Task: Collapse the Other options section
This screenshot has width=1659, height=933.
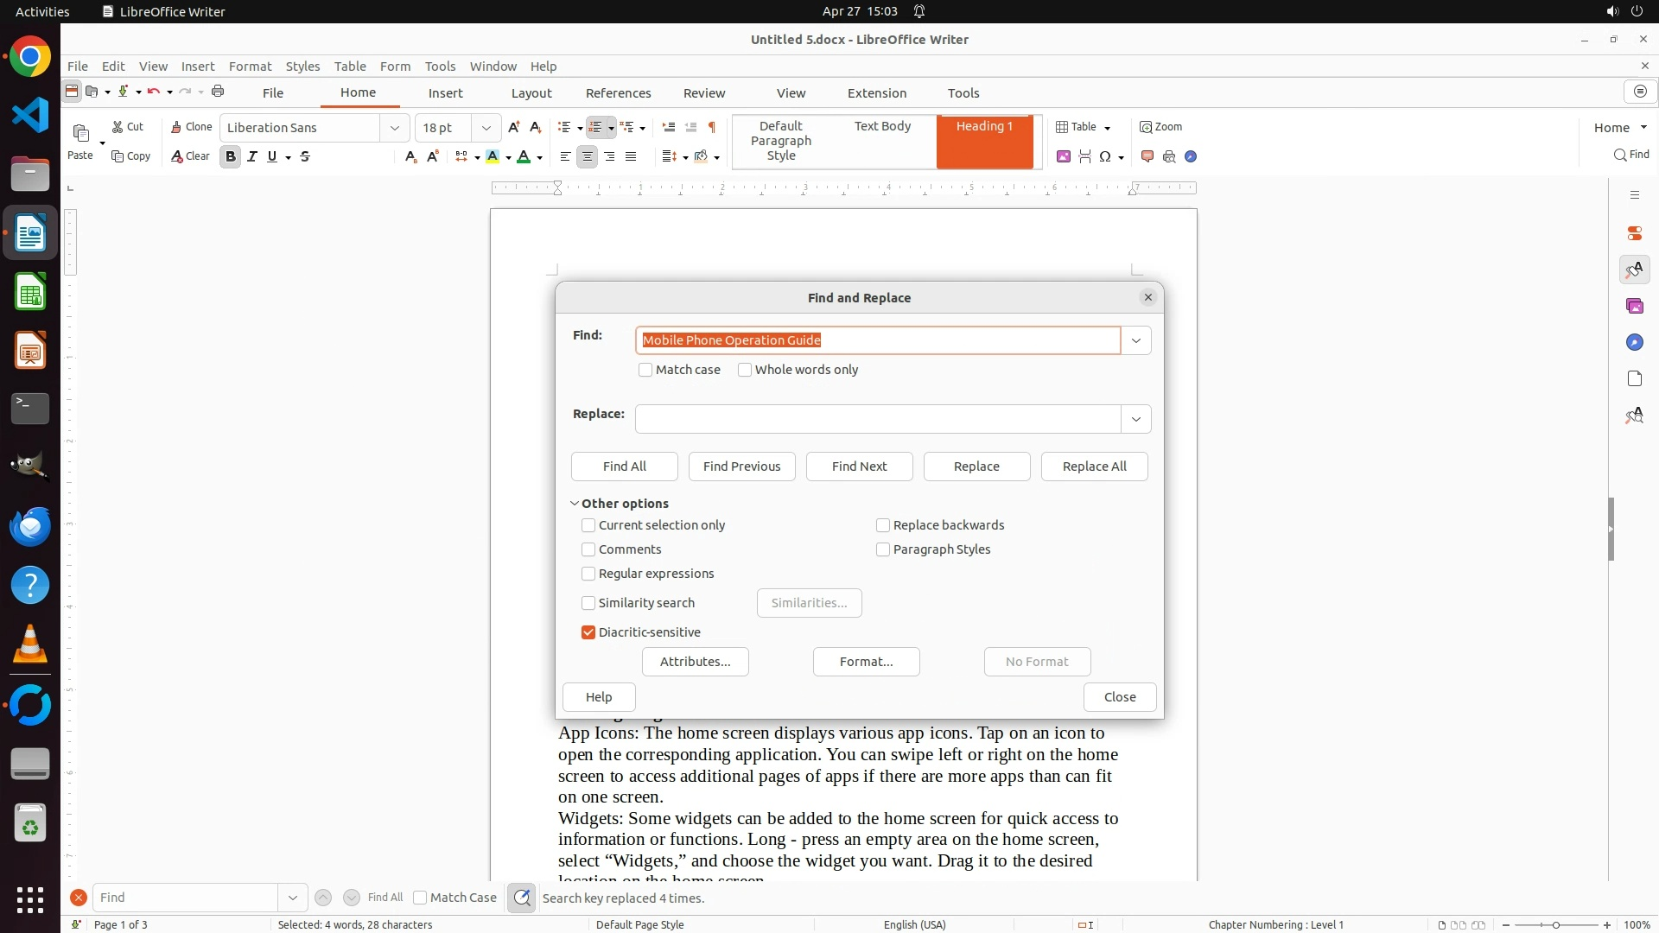Action: pos(575,504)
